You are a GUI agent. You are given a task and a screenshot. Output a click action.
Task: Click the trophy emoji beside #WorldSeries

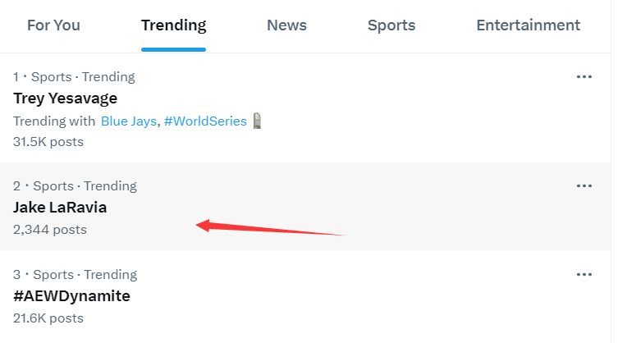258,121
